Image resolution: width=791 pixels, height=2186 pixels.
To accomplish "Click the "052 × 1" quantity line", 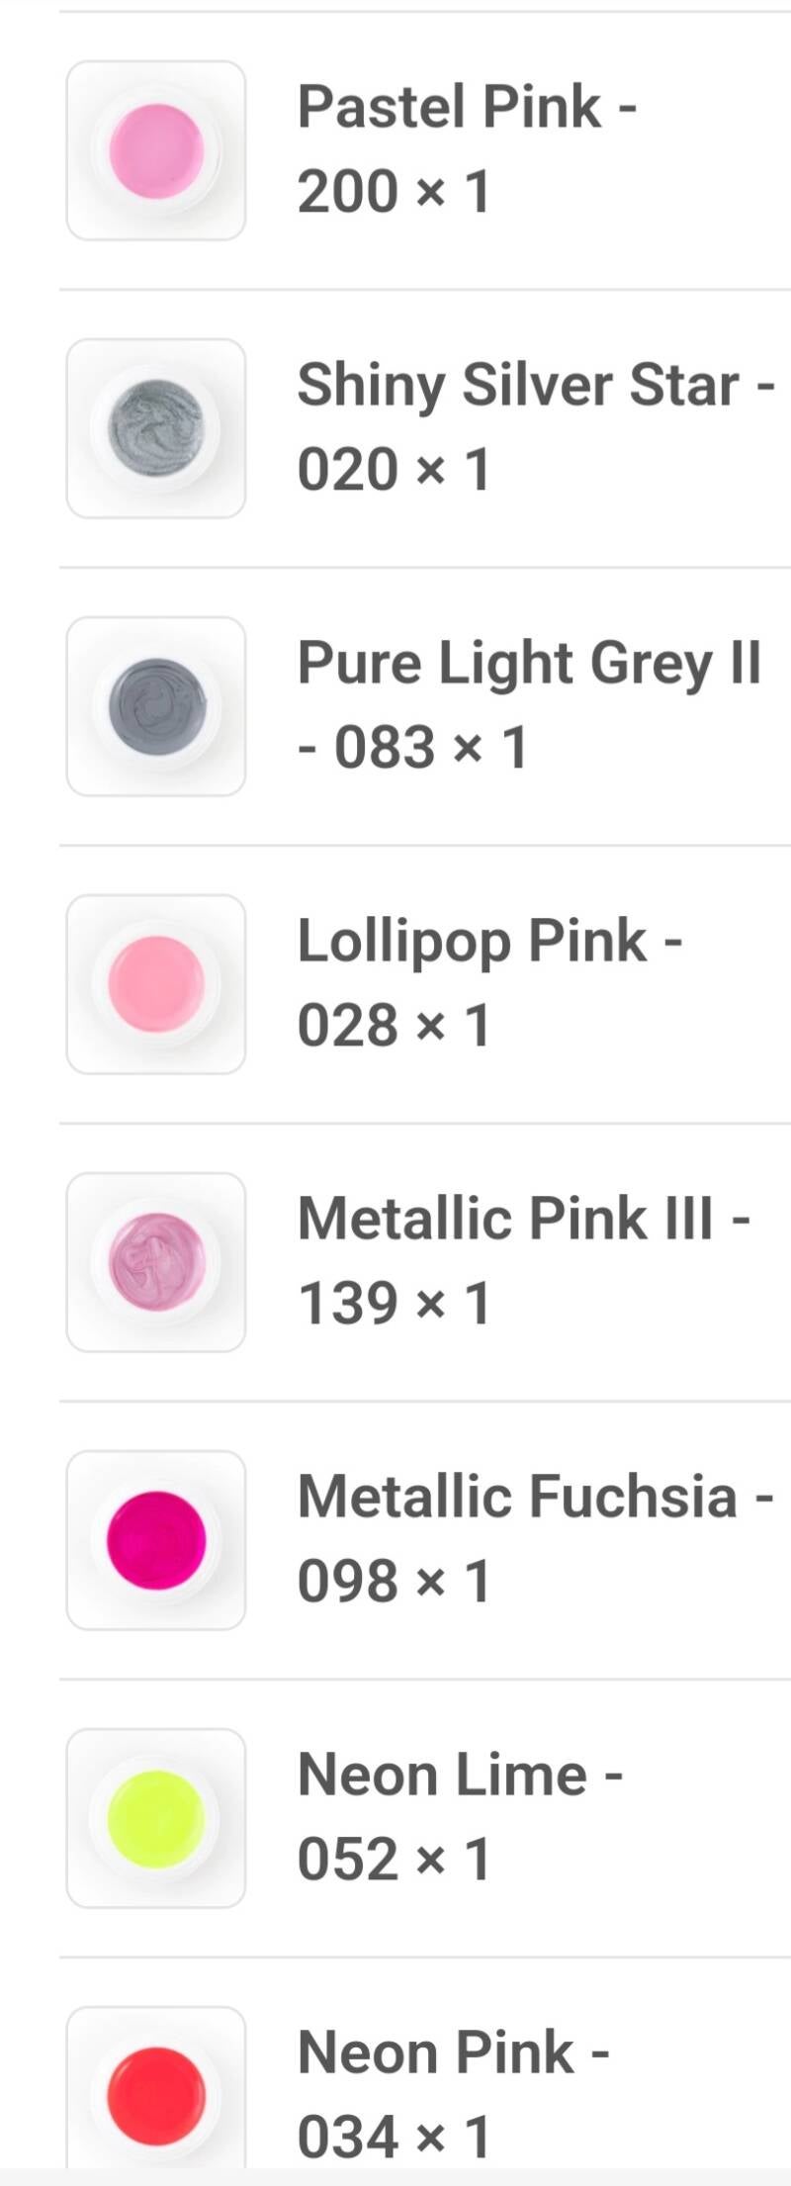I will (x=394, y=1860).
